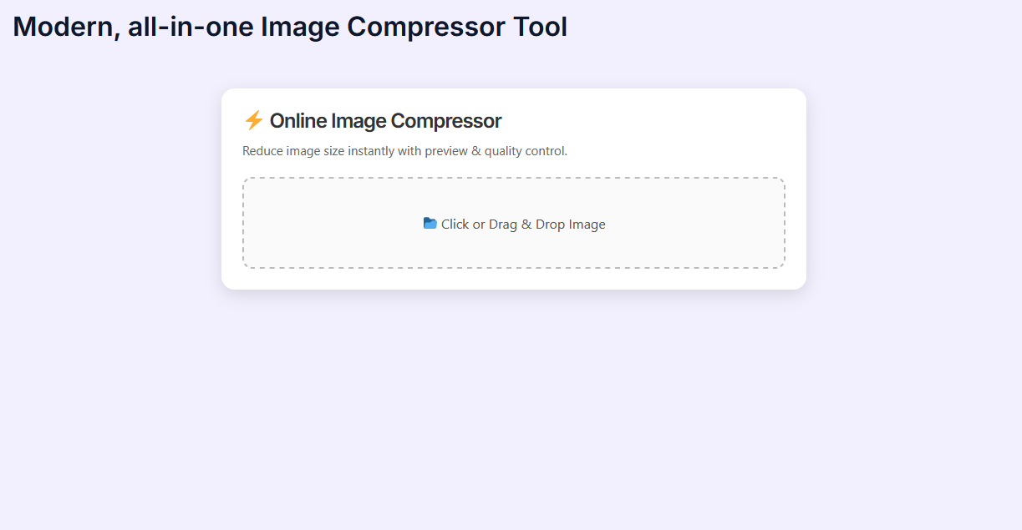This screenshot has width=1022, height=530.
Task: Click the blue folder icon
Action: click(430, 224)
